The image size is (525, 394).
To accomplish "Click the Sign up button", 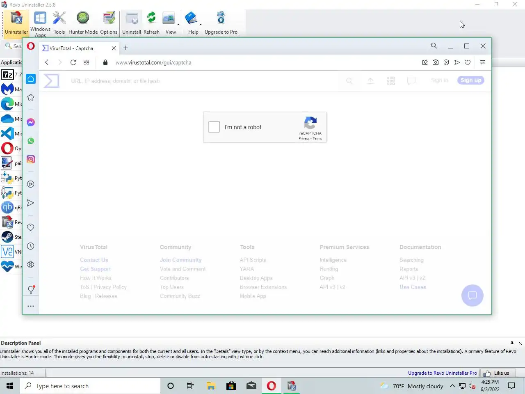I will 471,80.
